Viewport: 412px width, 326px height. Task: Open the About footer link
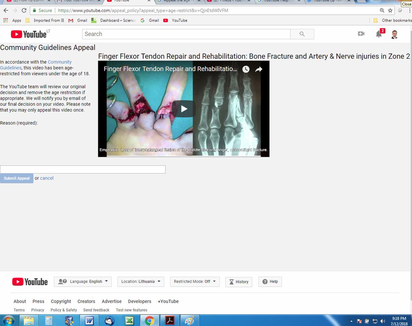[20, 301]
